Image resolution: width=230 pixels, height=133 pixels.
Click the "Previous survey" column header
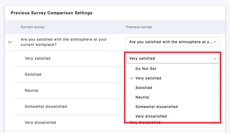[x=139, y=27]
